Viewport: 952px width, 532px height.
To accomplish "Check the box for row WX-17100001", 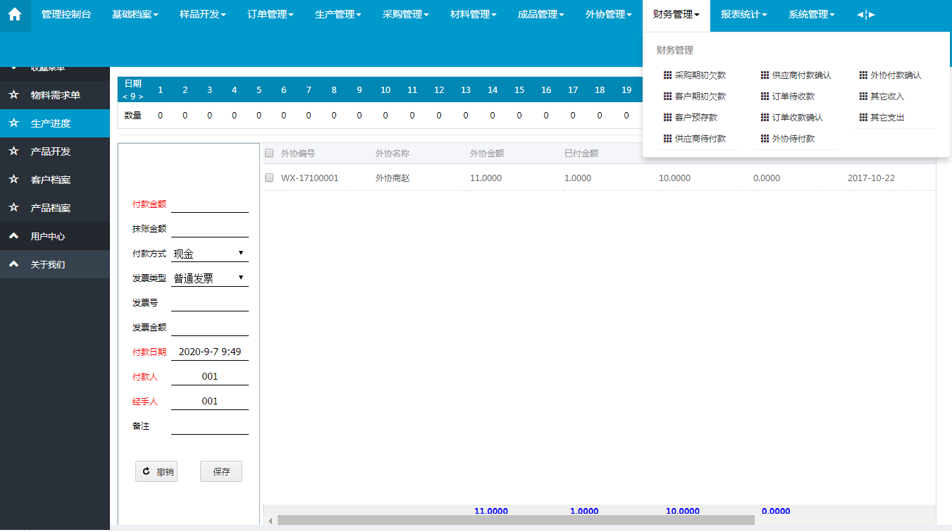I will click(x=269, y=178).
